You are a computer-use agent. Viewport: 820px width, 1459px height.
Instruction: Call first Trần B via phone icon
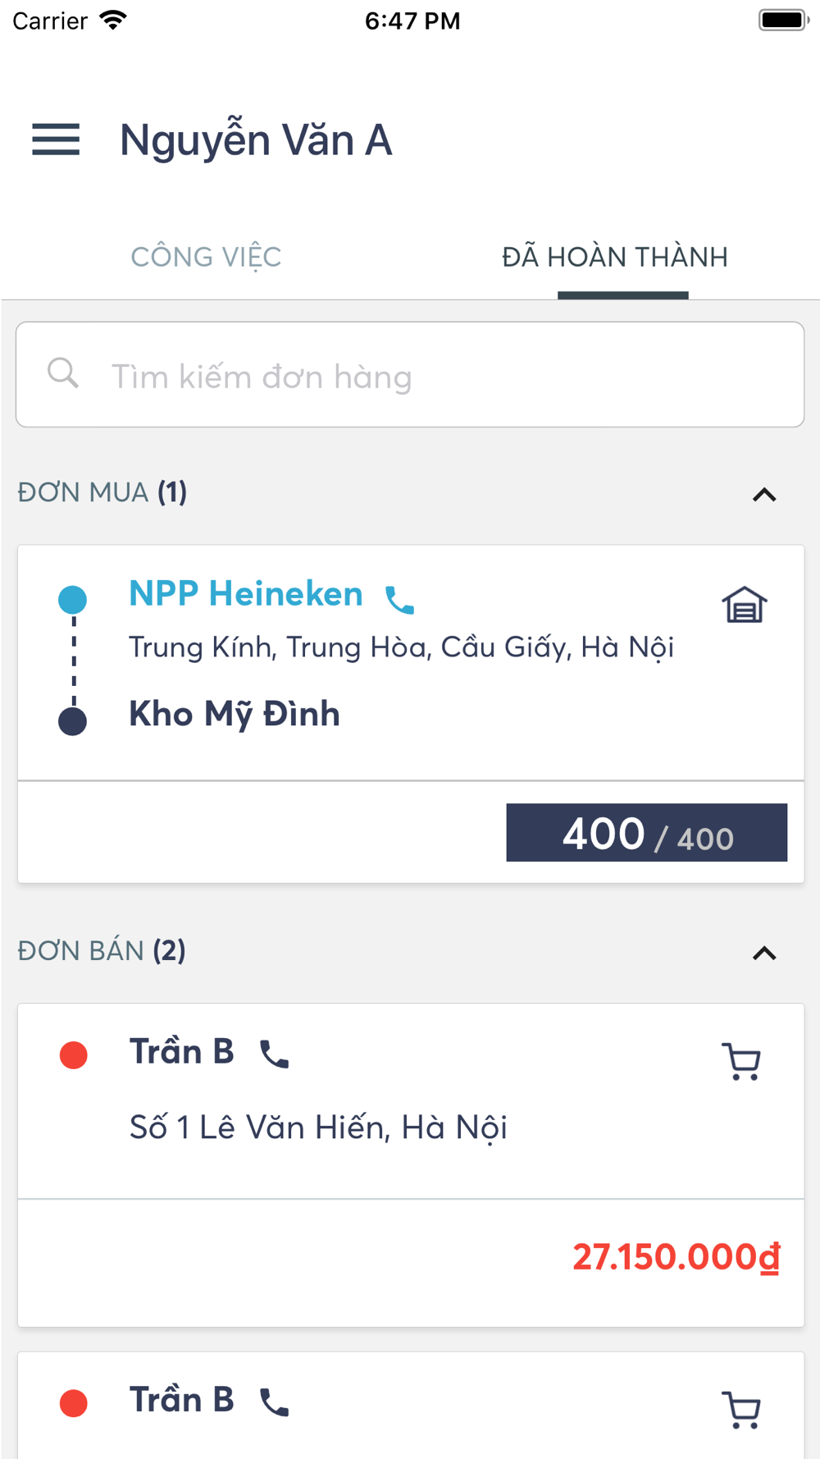point(274,1054)
